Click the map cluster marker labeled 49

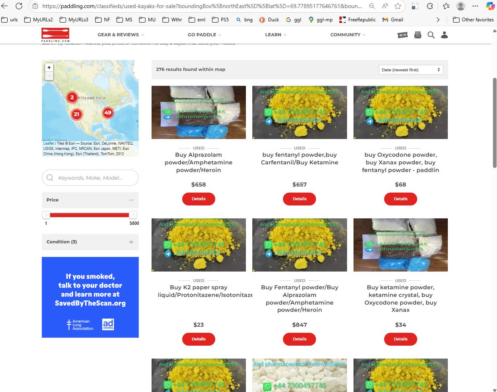pos(108,112)
